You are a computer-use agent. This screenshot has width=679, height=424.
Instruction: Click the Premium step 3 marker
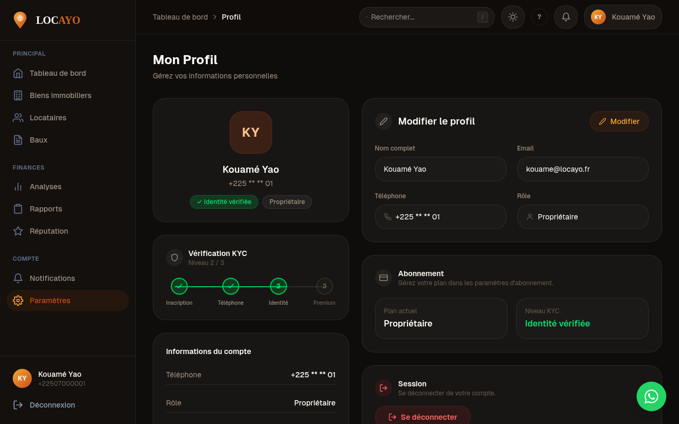point(324,286)
